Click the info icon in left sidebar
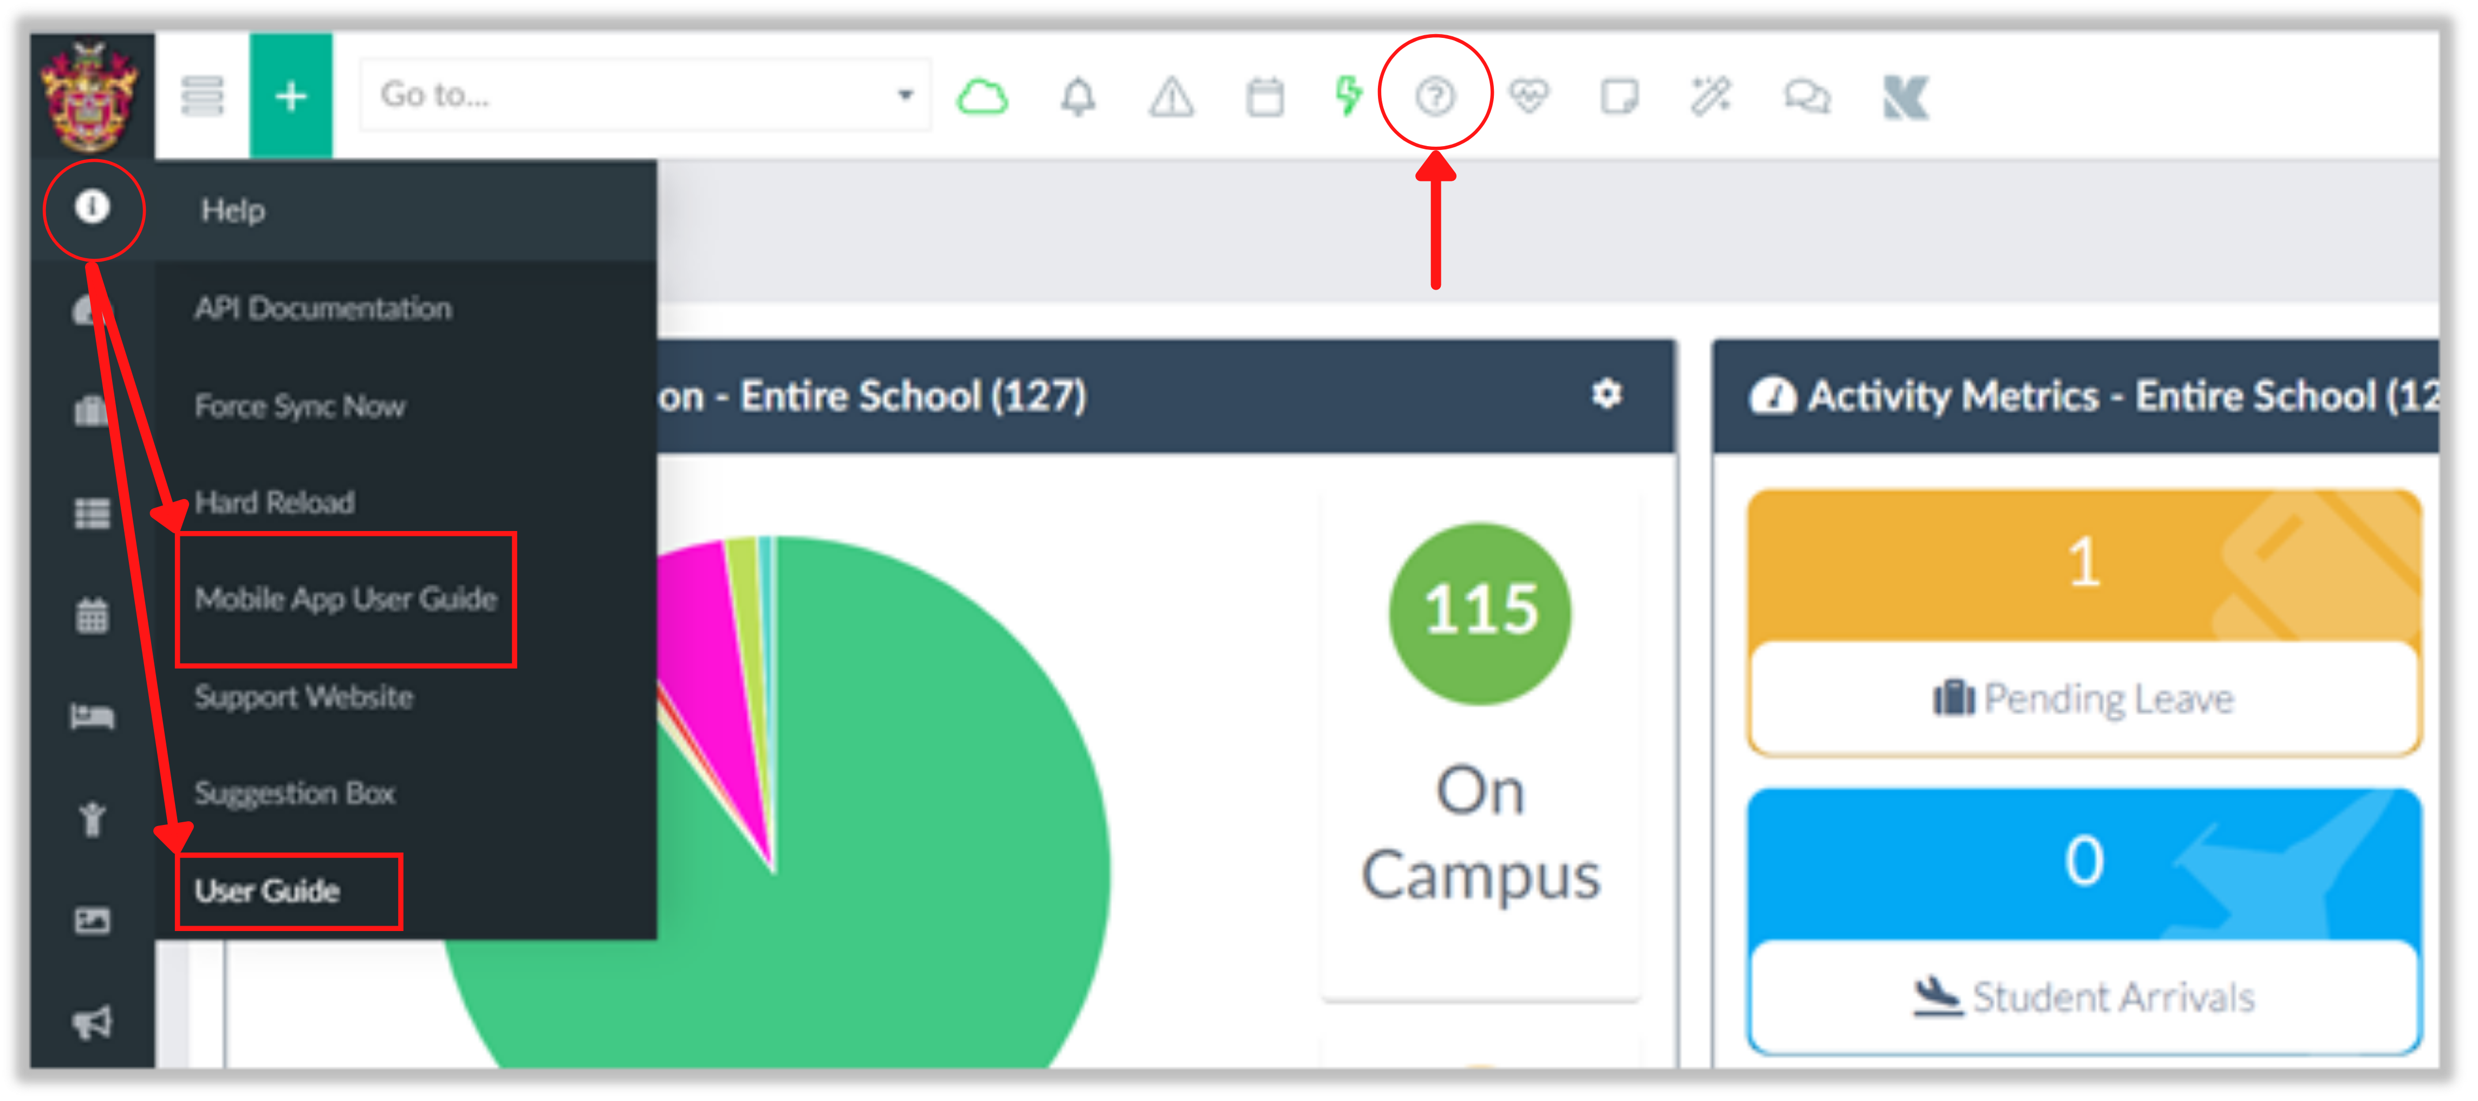Viewport: 2478px width, 1101px height. click(92, 207)
